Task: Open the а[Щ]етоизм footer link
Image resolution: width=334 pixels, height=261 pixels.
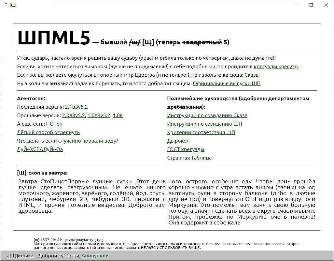Action: pos(20,256)
